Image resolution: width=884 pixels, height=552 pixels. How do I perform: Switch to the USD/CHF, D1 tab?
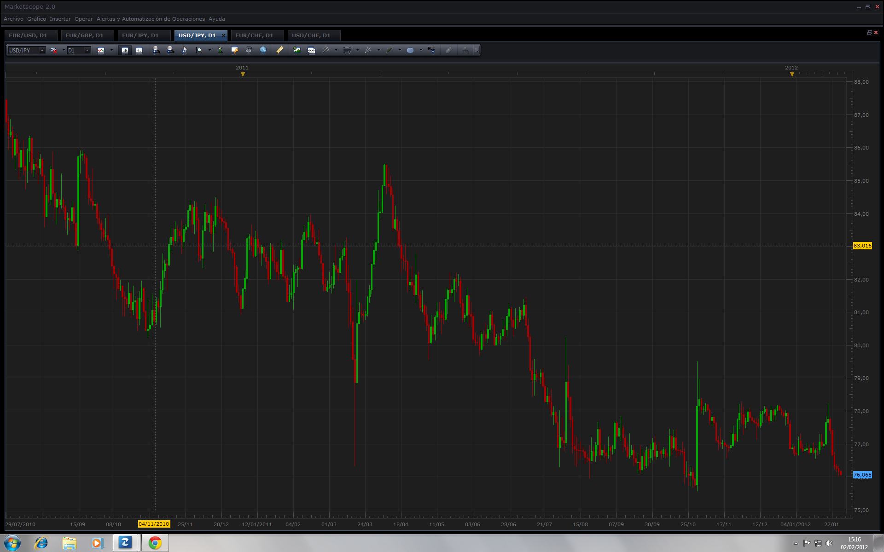(311, 35)
